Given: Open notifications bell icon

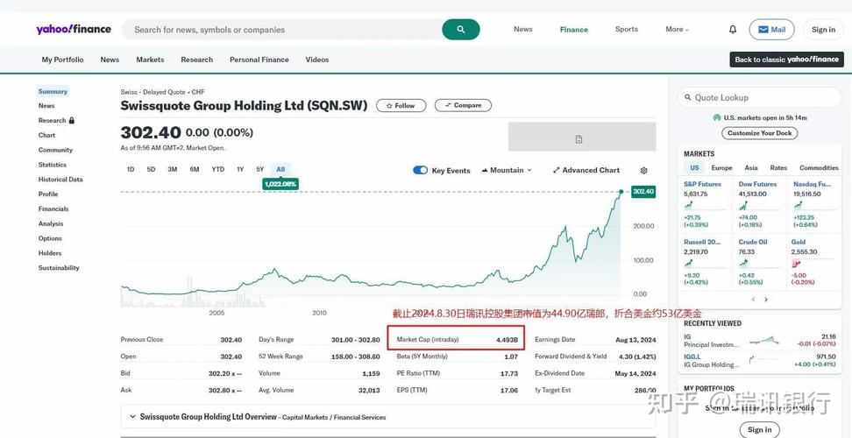Looking at the screenshot, I should click(733, 29).
